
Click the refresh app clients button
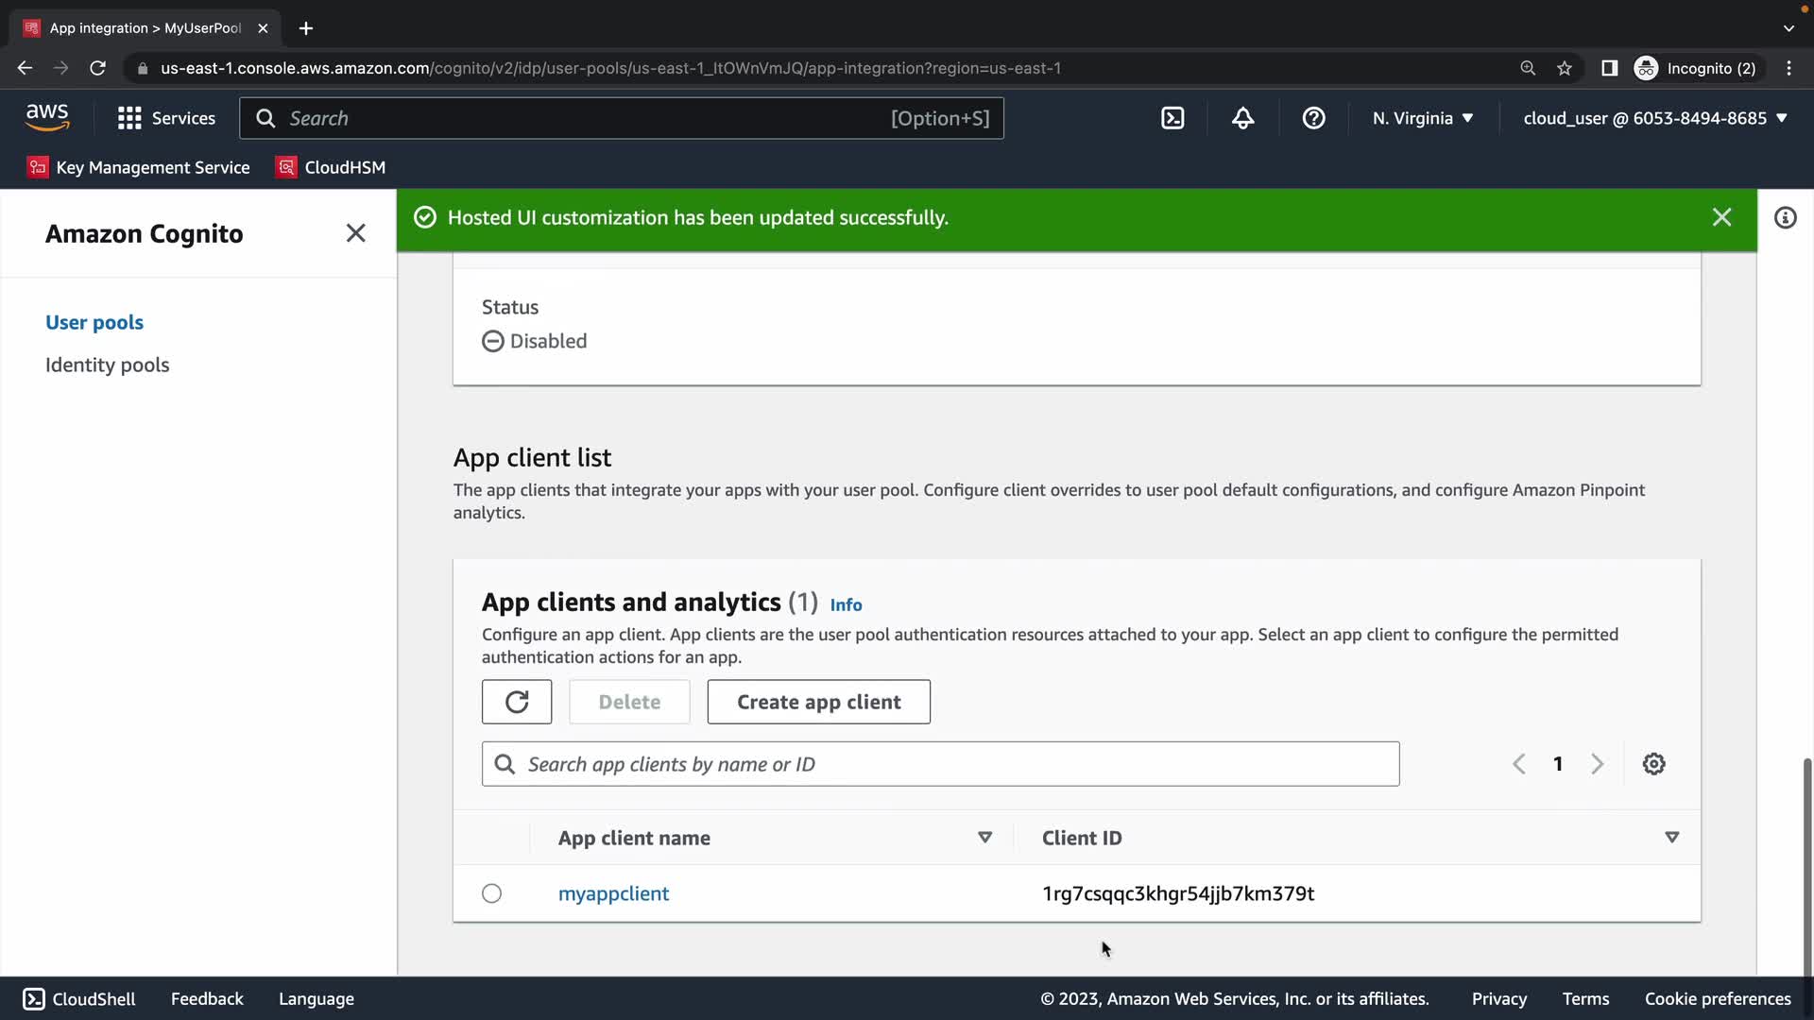(x=517, y=702)
